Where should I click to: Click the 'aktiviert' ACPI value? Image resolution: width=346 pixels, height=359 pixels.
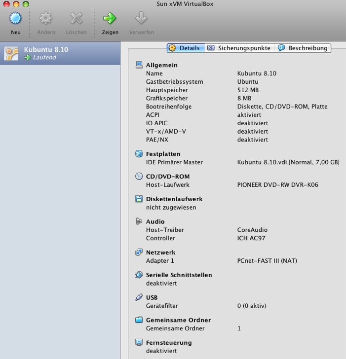click(x=249, y=115)
